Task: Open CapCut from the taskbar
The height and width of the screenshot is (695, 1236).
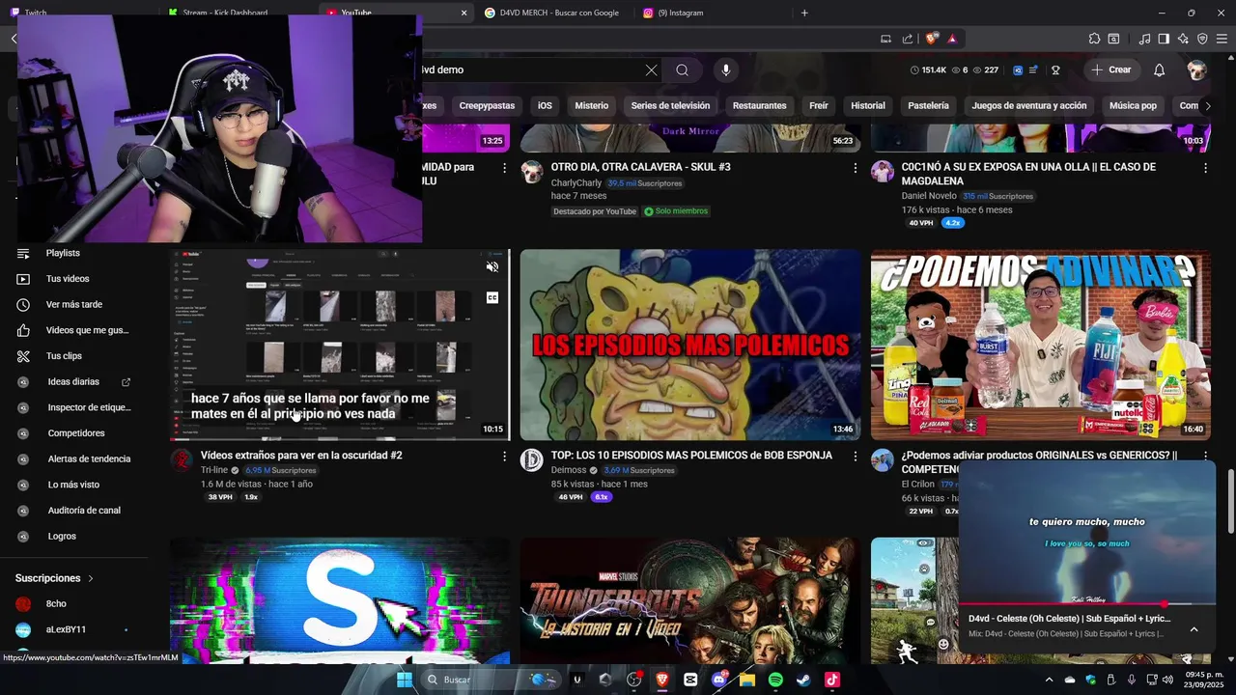Action: coord(690,680)
